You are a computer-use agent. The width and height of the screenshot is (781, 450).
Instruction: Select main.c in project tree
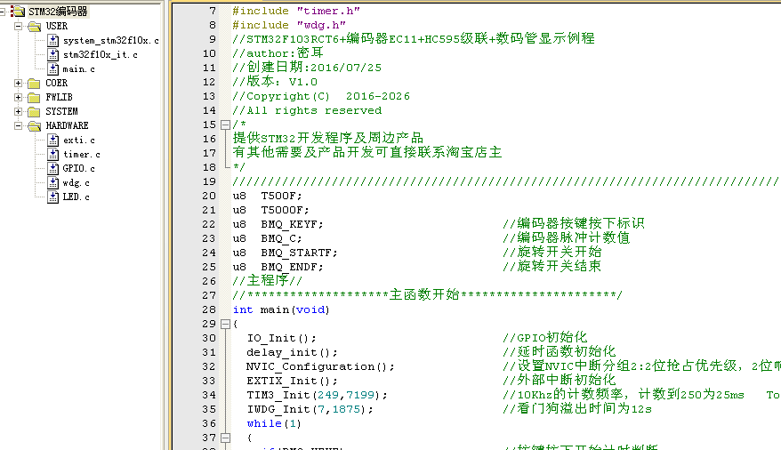78,69
